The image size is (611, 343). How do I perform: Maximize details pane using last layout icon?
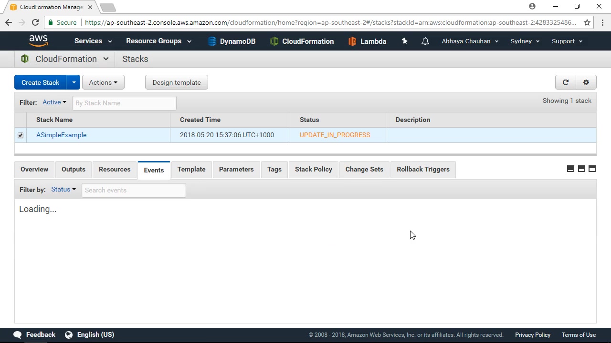[592, 169]
